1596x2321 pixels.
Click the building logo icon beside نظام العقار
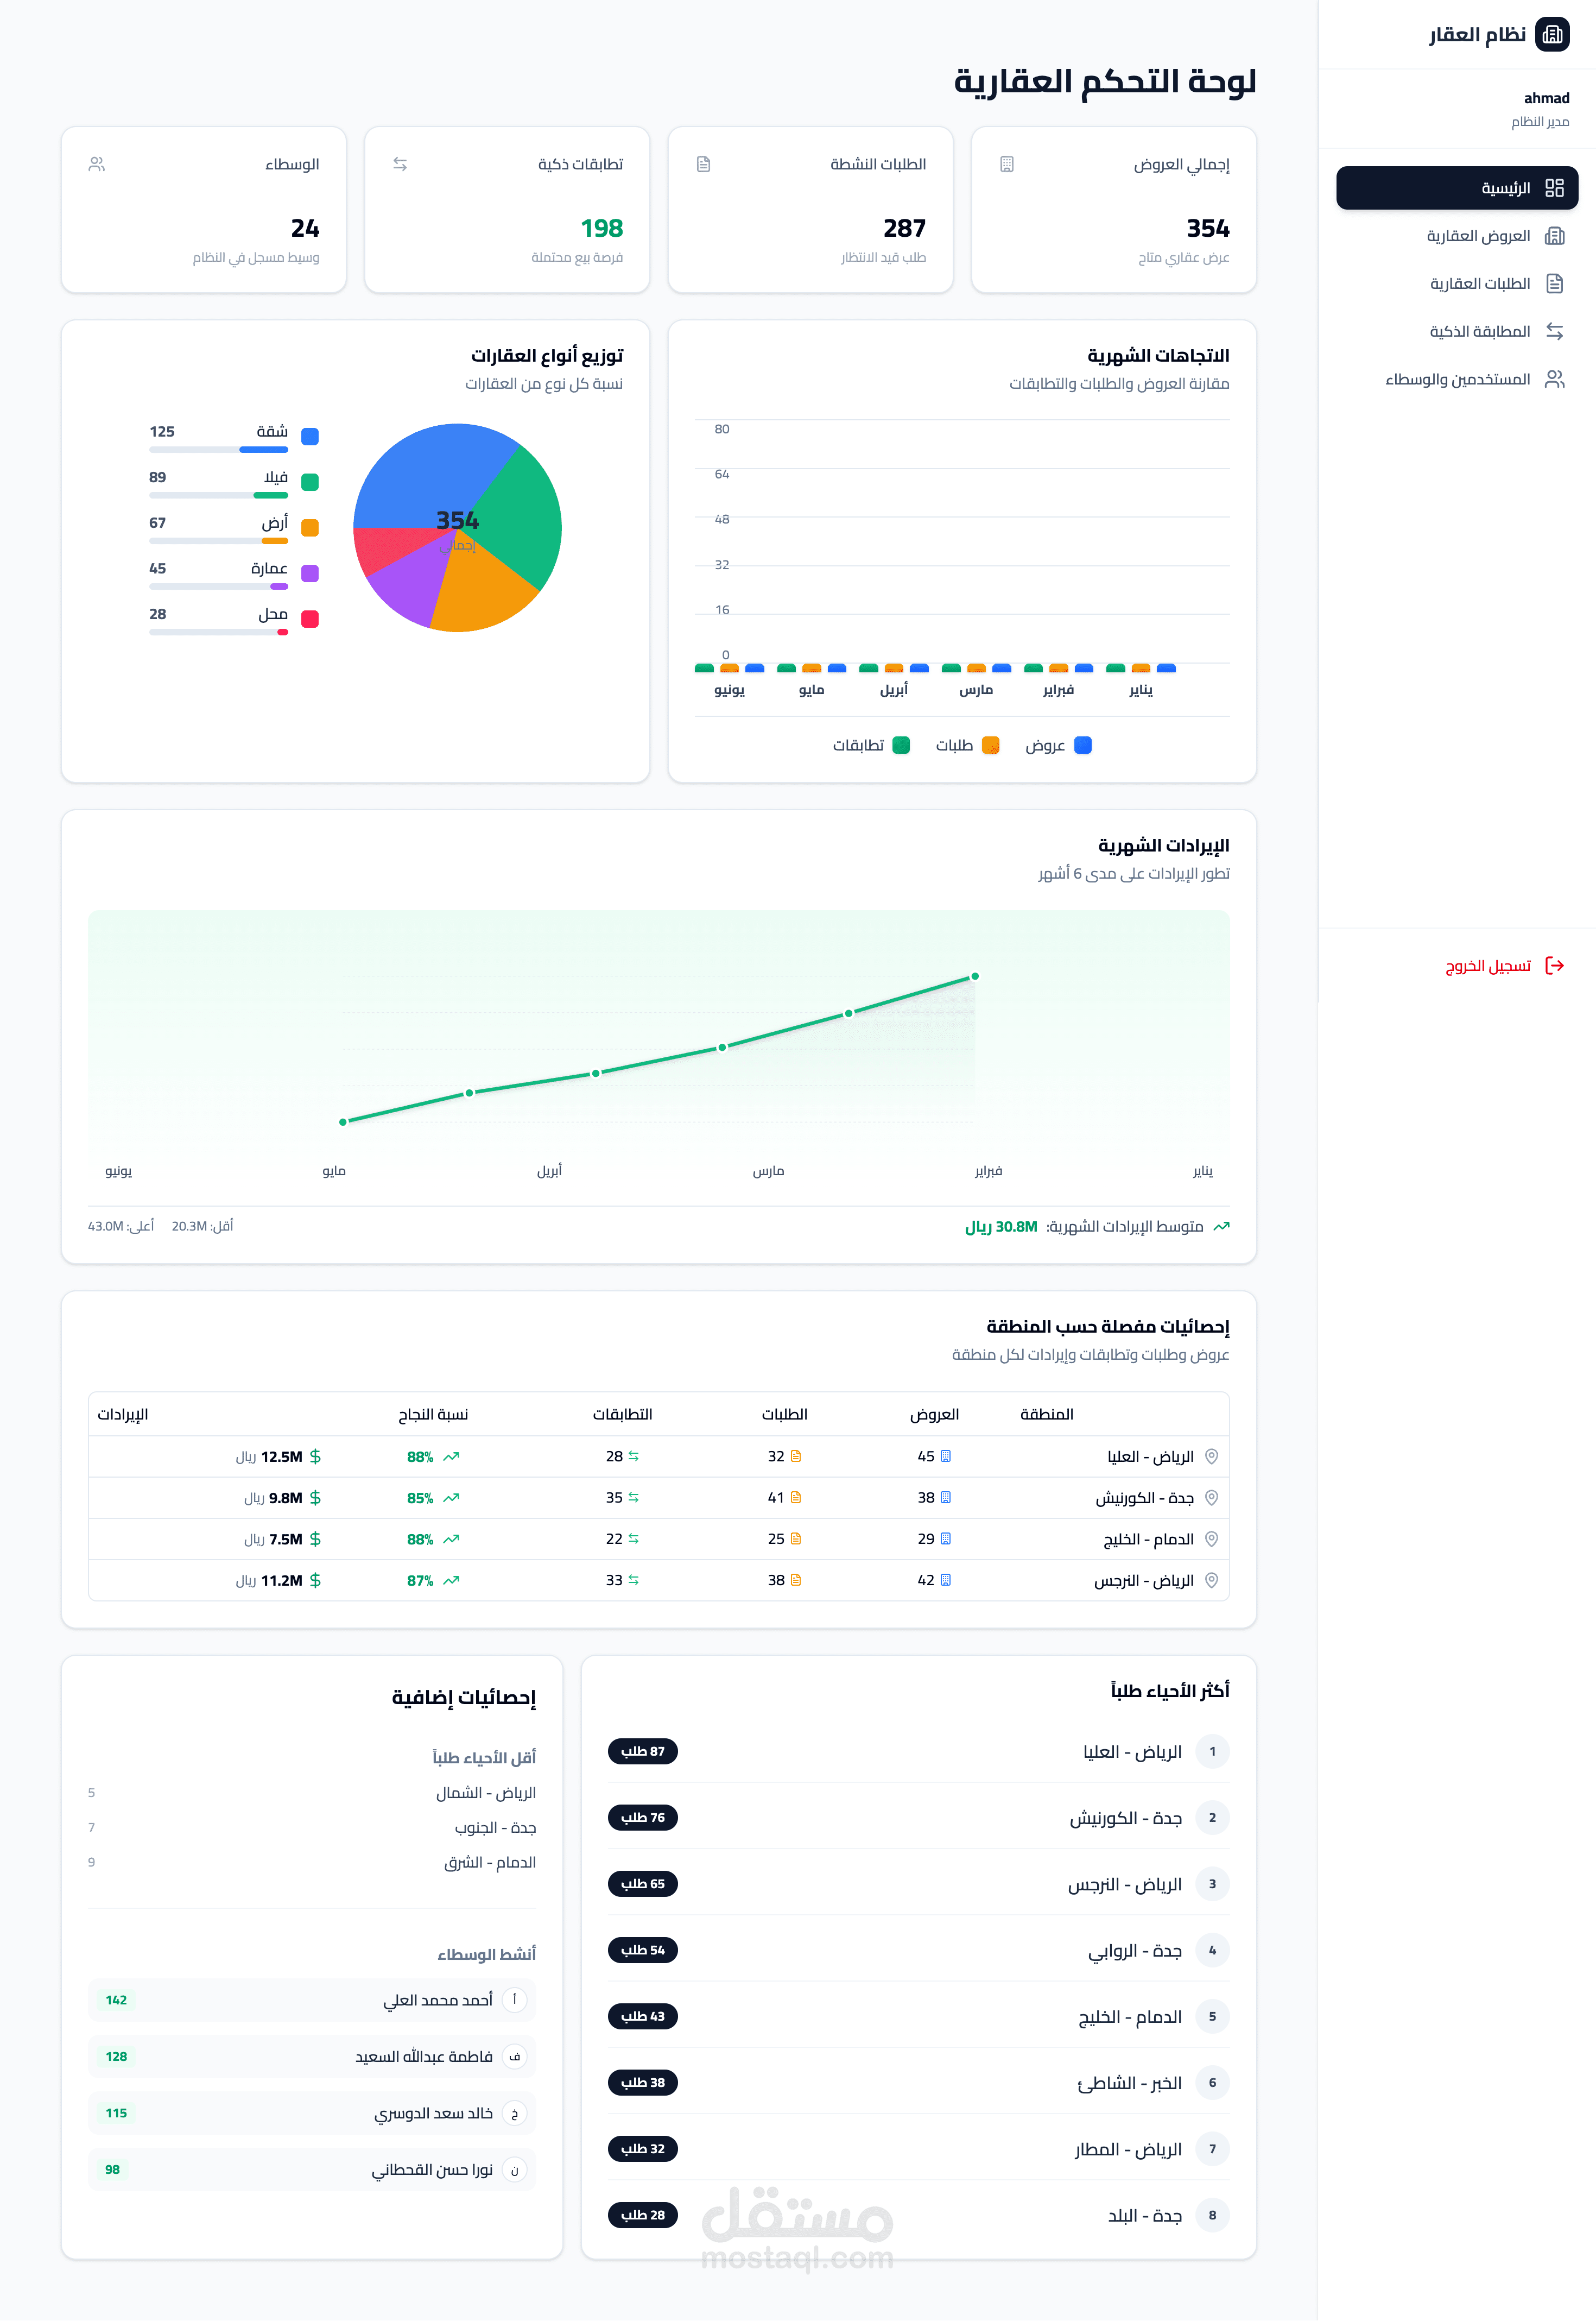click(x=1552, y=35)
